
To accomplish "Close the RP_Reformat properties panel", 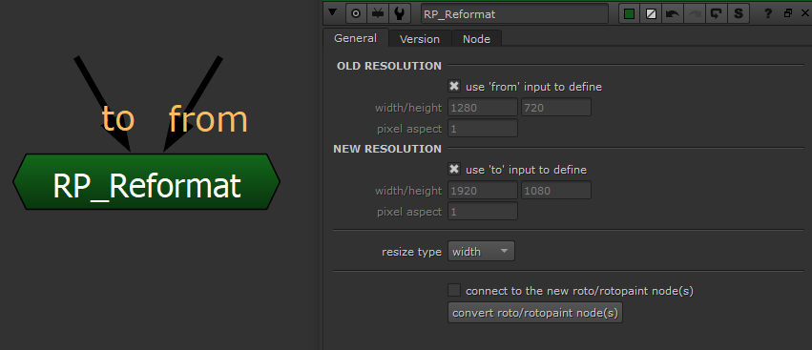I will click(806, 14).
